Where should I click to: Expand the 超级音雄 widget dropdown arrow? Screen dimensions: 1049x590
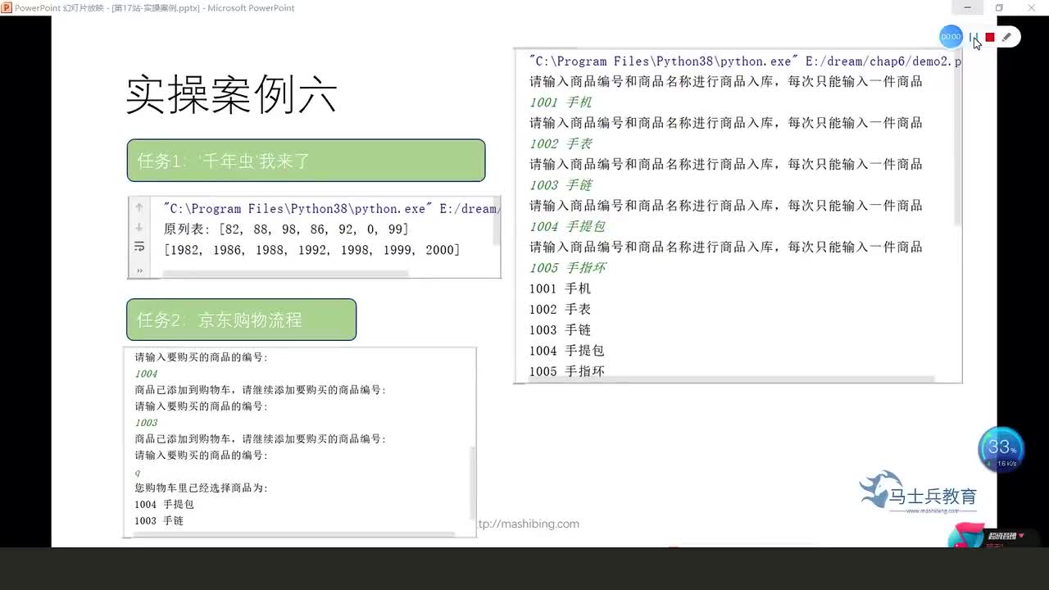point(1021,536)
